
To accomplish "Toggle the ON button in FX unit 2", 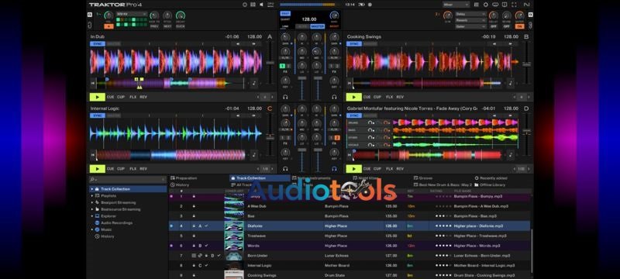I will (x=519, y=26).
